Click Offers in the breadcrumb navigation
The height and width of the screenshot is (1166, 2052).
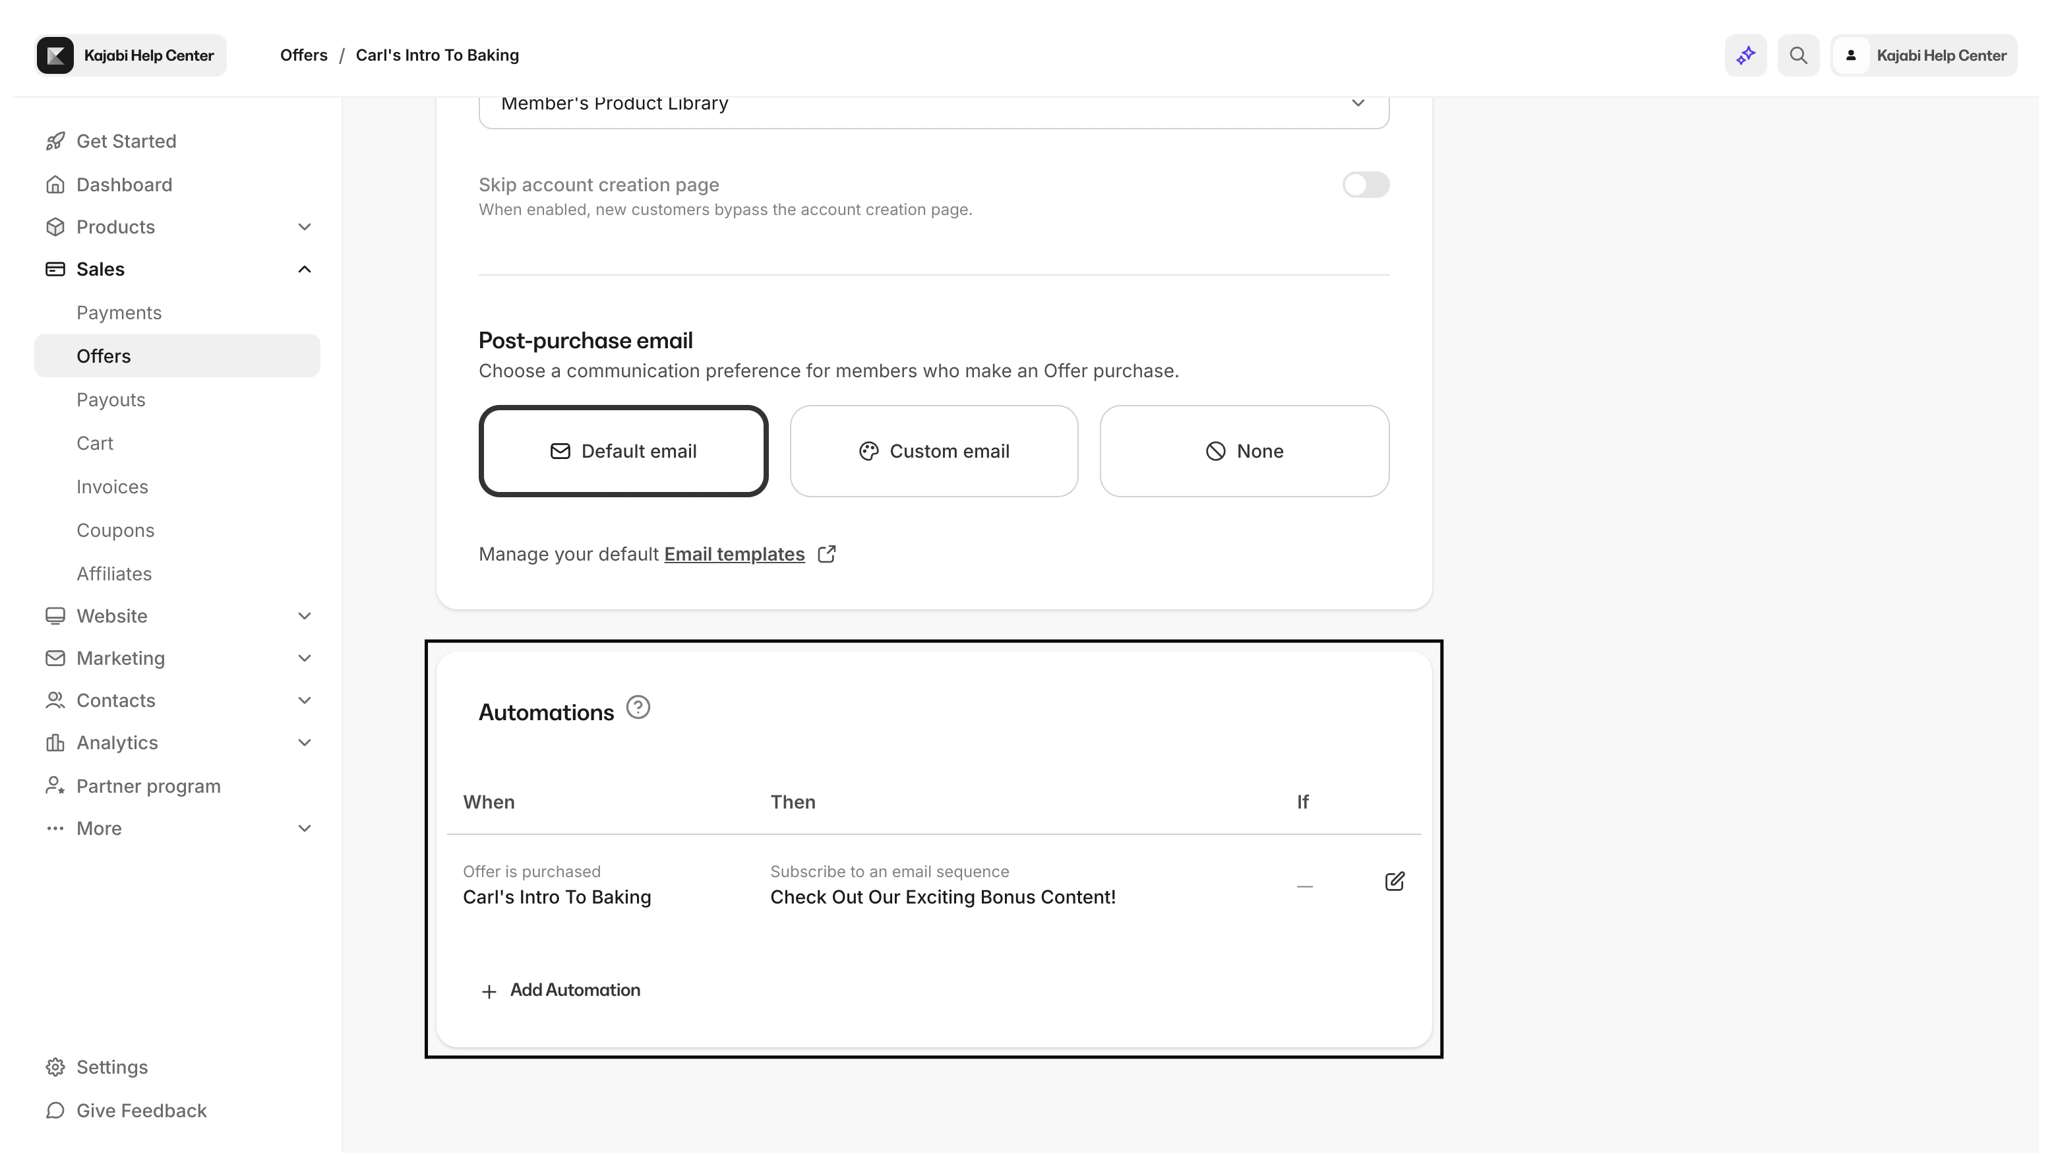303,55
